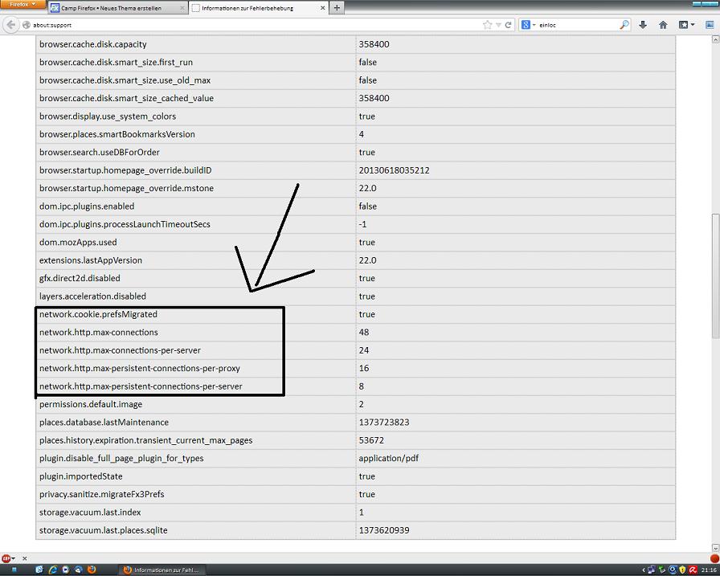720x576 pixels.
Task: Open the orange Firefox menu button
Action: click(x=22, y=5)
